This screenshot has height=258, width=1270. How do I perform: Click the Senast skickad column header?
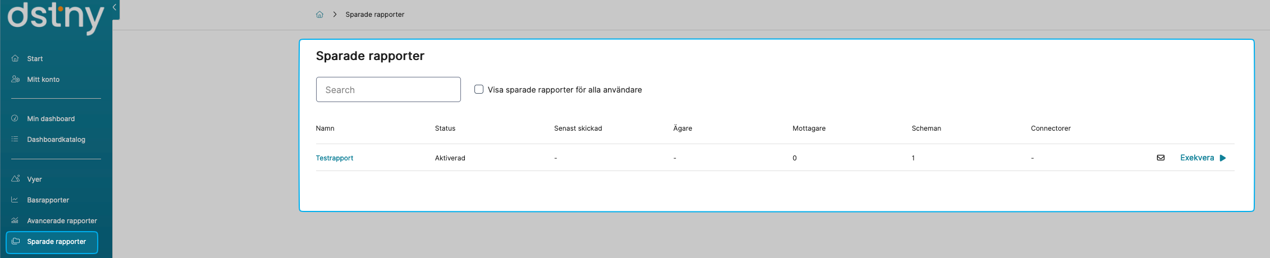578,128
